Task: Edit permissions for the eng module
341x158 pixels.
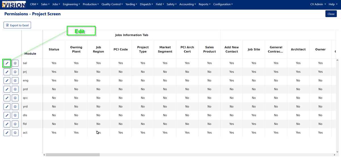Action: click(7, 80)
